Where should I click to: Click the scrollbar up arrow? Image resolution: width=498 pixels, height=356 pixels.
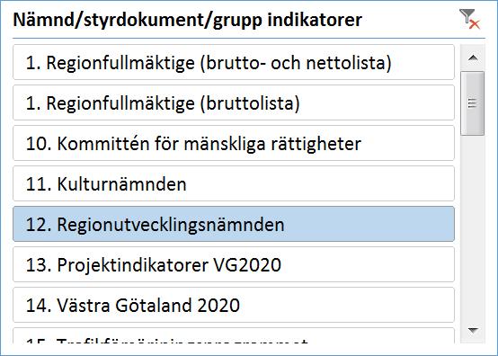[473, 58]
